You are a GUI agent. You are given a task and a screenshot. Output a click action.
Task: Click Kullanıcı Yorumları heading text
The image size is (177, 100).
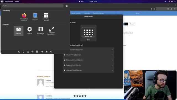click(44, 77)
